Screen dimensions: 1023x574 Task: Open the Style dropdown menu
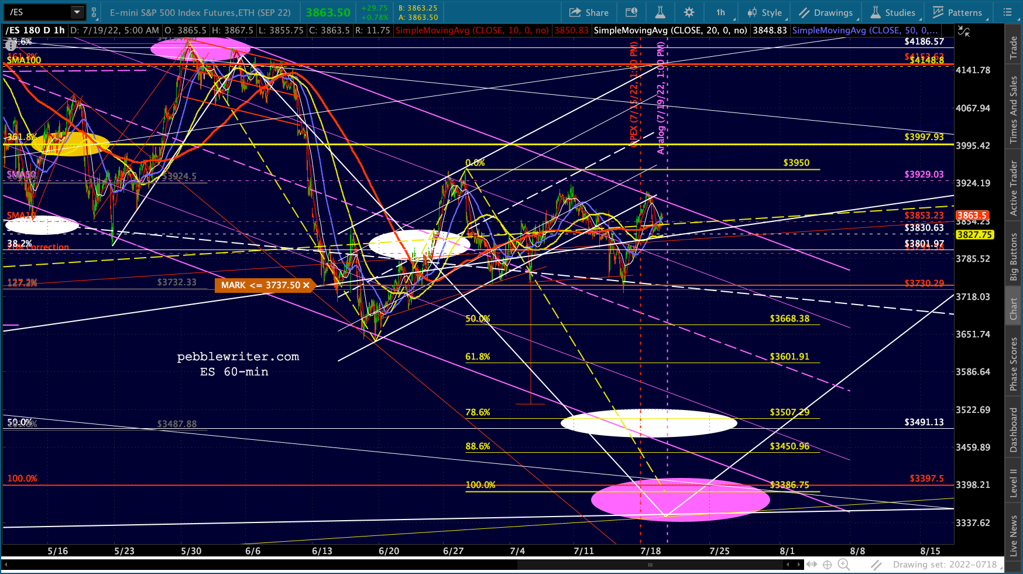[764, 12]
